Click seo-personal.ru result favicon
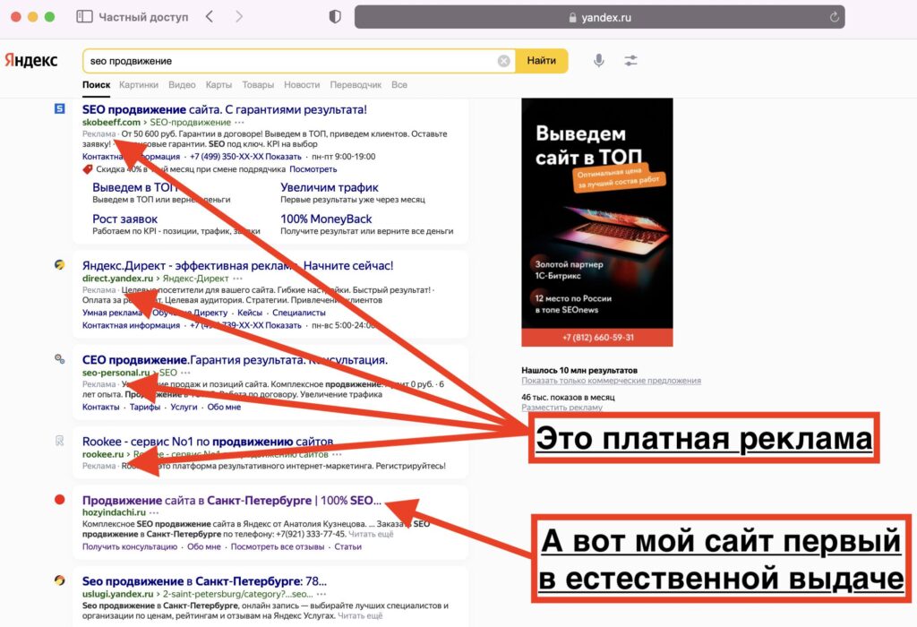This screenshot has width=917, height=627. [x=60, y=359]
